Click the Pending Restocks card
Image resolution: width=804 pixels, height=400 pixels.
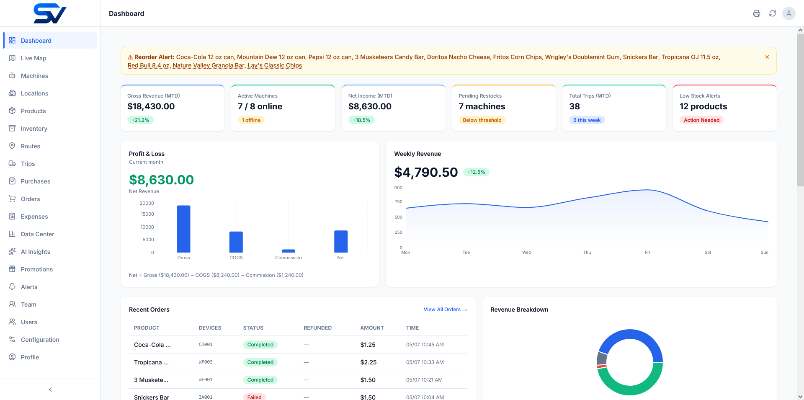point(504,108)
